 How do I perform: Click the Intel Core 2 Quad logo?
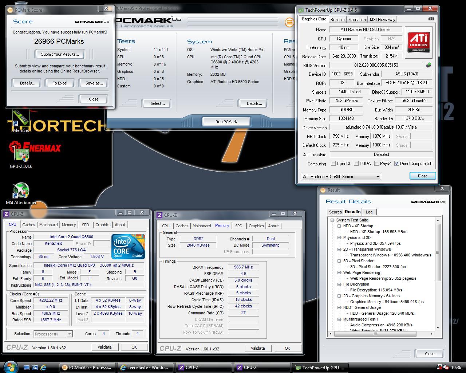click(x=128, y=247)
